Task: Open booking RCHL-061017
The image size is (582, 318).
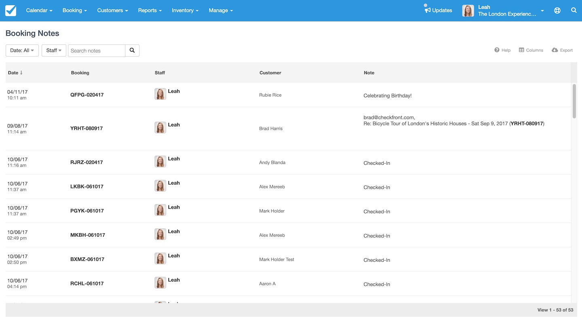Action: (x=87, y=284)
